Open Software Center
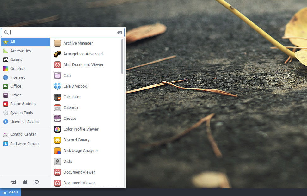The height and width of the screenshot is (196, 307). (x=26, y=144)
